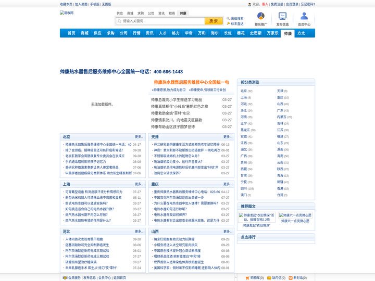Select the 招商 search tab
Viewport: 375px width, 281px height.
tap(172, 14)
